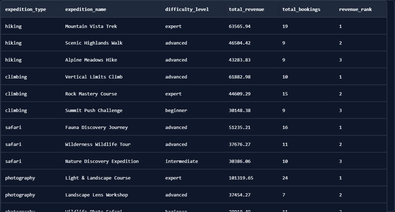Click the total_revenue column header
Screen dimensions: 395x212
246,10
